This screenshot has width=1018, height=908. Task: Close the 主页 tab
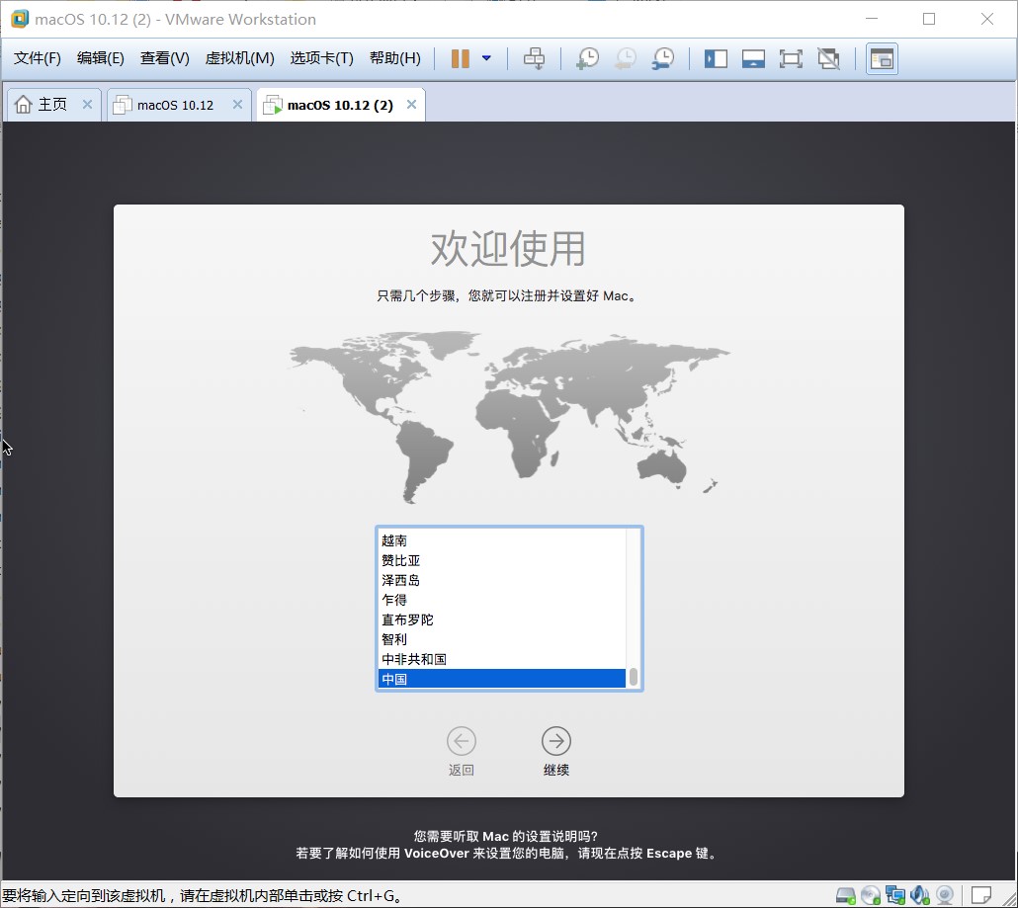point(87,105)
